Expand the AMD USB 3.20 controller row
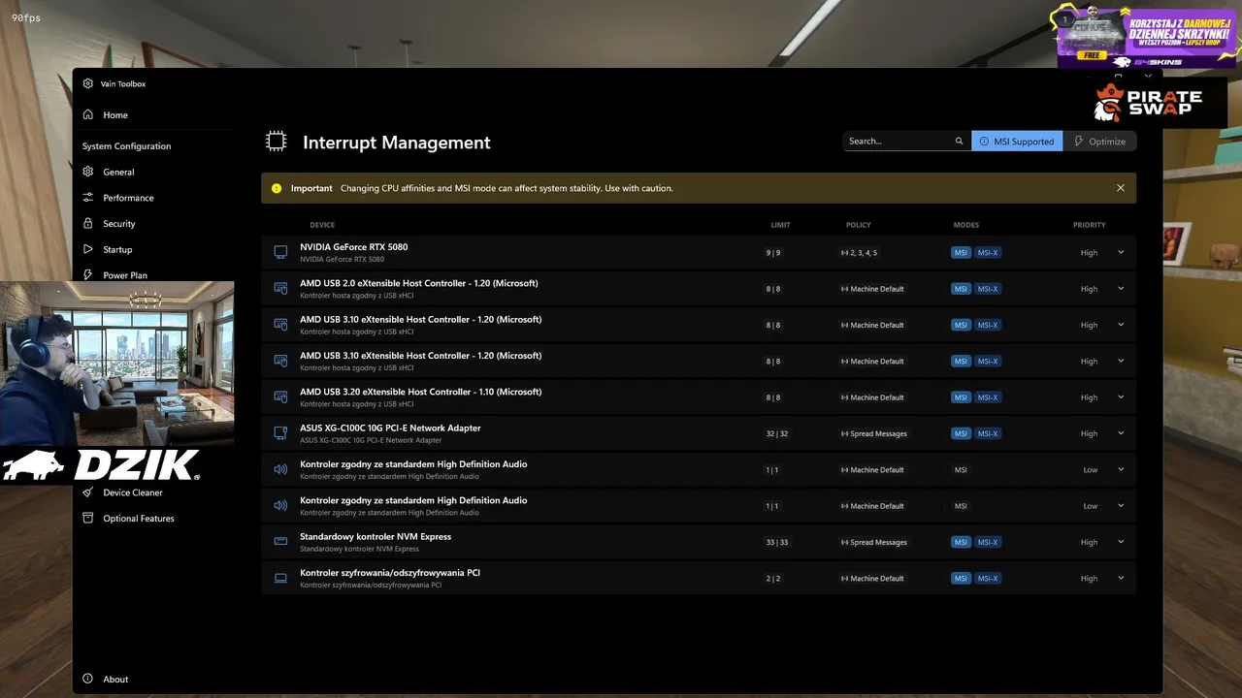Image resolution: width=1242 pixels, height=698 pixels. pos(1121,397)
